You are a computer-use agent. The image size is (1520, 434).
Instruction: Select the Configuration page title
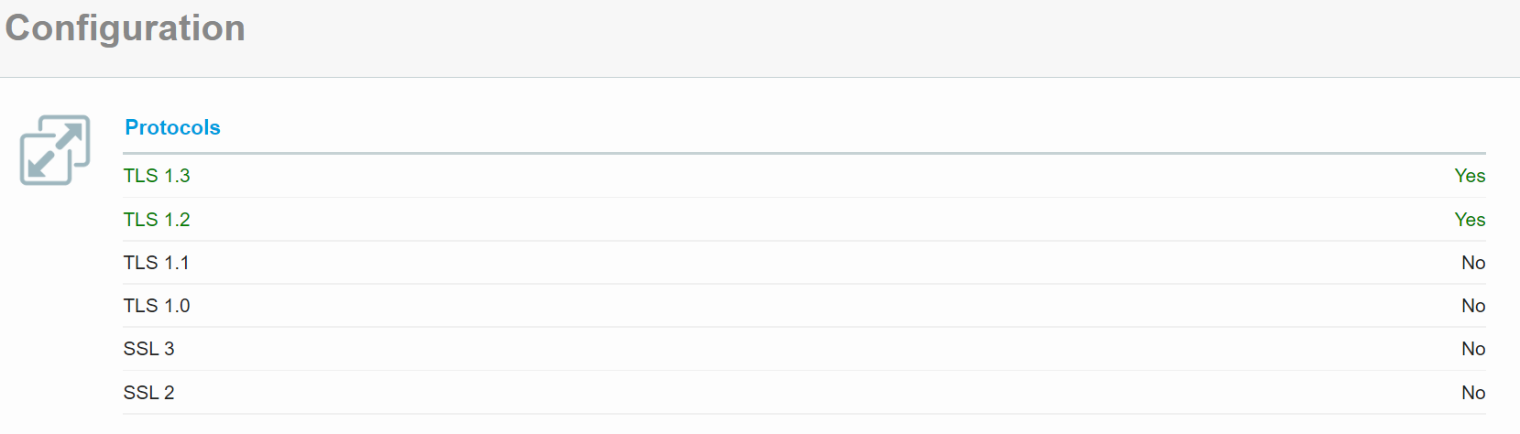[126, 28]
